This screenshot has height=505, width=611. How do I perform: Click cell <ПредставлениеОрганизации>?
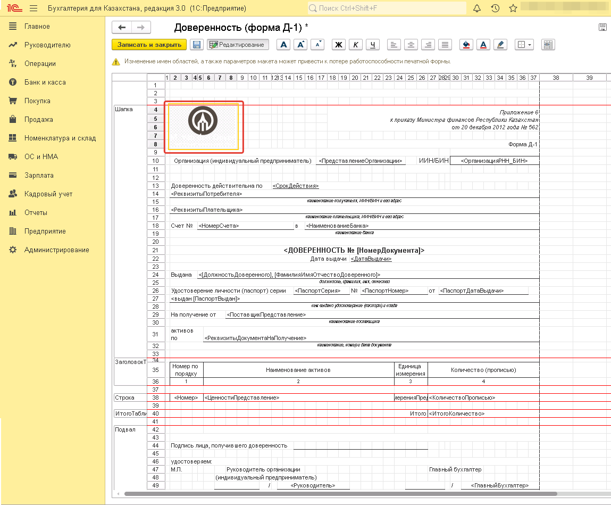click(361, 161)
